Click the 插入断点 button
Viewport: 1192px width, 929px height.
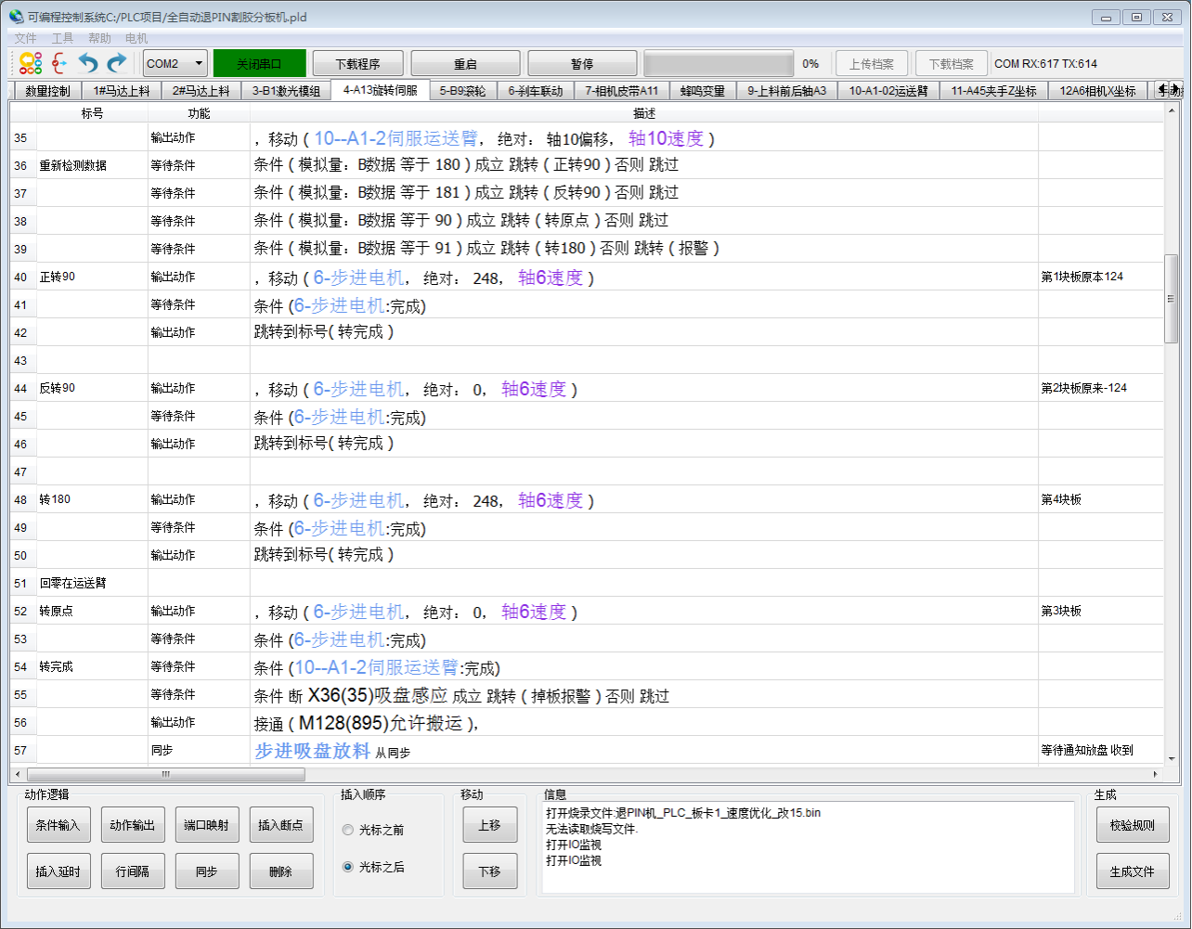point(280,825)
